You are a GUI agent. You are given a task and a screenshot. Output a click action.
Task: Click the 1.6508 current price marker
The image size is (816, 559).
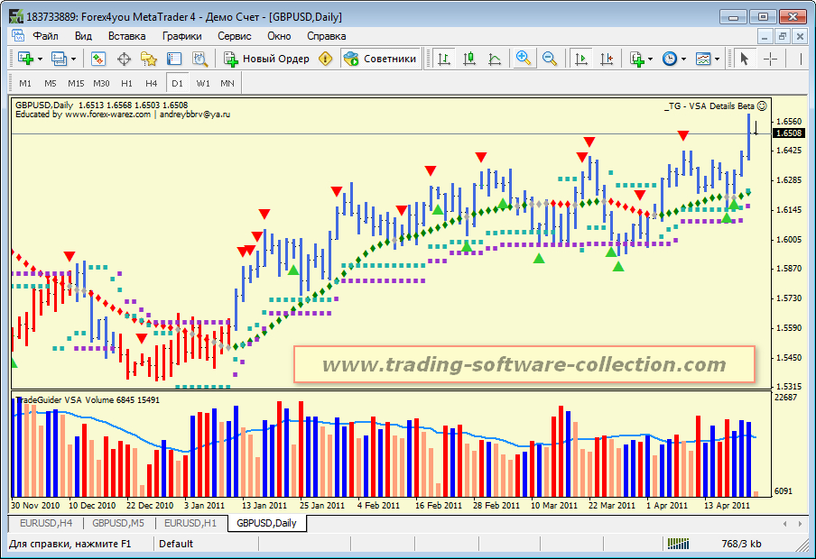788,133
